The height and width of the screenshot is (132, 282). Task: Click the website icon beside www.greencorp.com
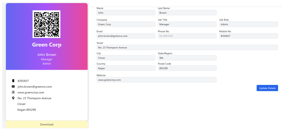[x=13, y=92]
